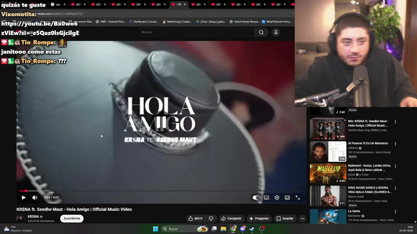
Task: Play the Hola Amigo video
Action: pos(23,198)
